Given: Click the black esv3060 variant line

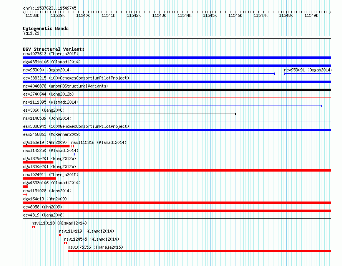Looking at the screenshot, I should (x=129, y=114).
